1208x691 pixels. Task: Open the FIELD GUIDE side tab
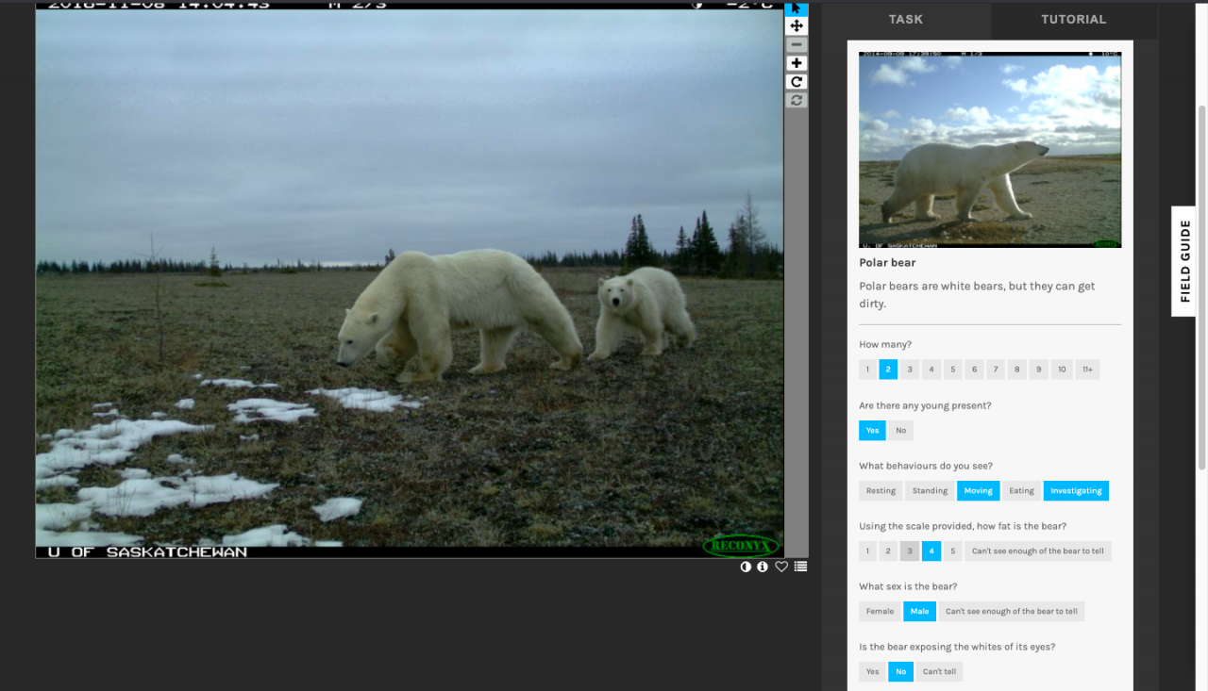(x=1184, y=261)
